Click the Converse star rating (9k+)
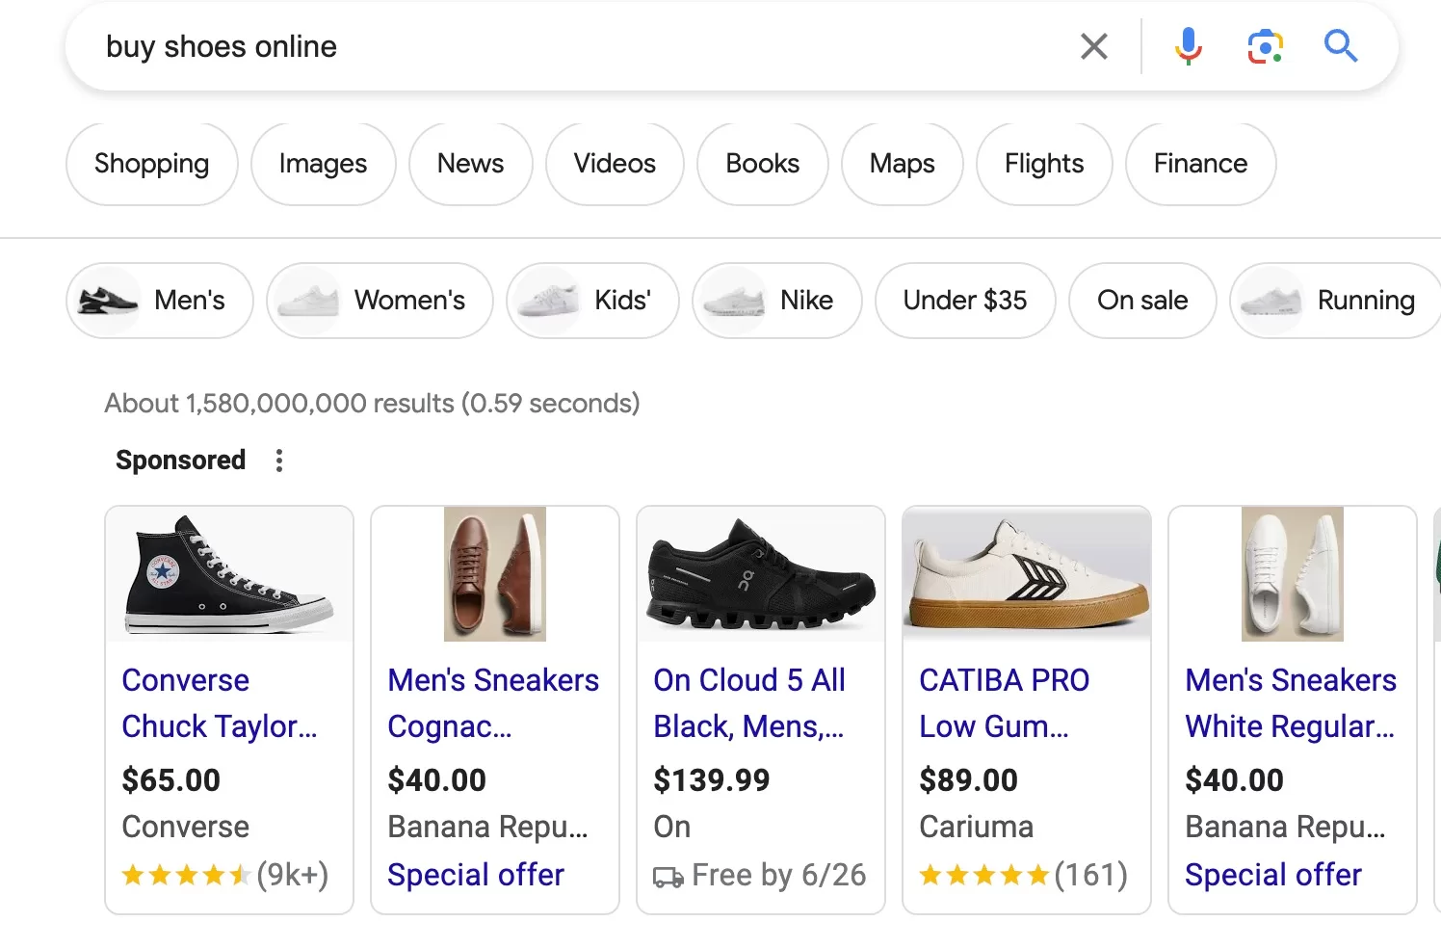Screen dimensions: 1441x948 (x=225, y=875)
